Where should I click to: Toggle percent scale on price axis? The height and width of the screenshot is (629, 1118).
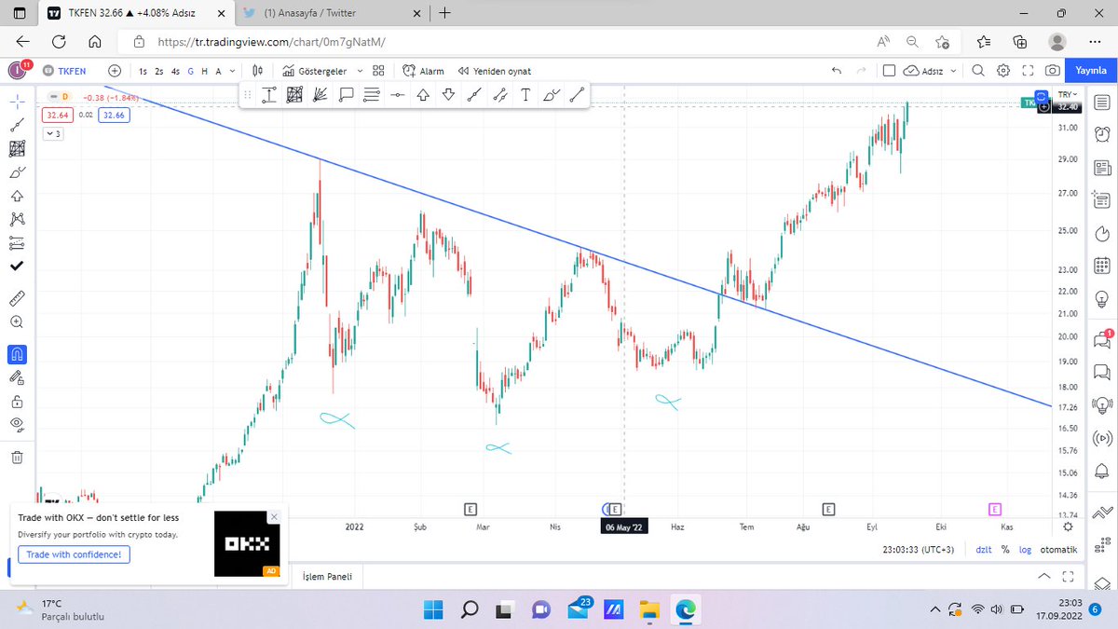[1005, 551]
